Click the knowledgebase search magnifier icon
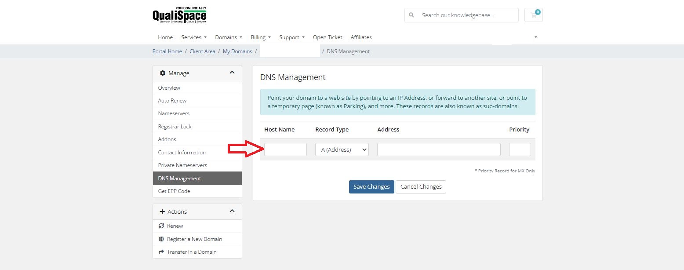Screen dimensions: 684x270 [411, 15]
